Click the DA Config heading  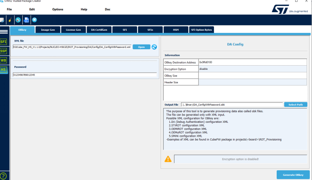pyautogui.click(x=235, y=44)
